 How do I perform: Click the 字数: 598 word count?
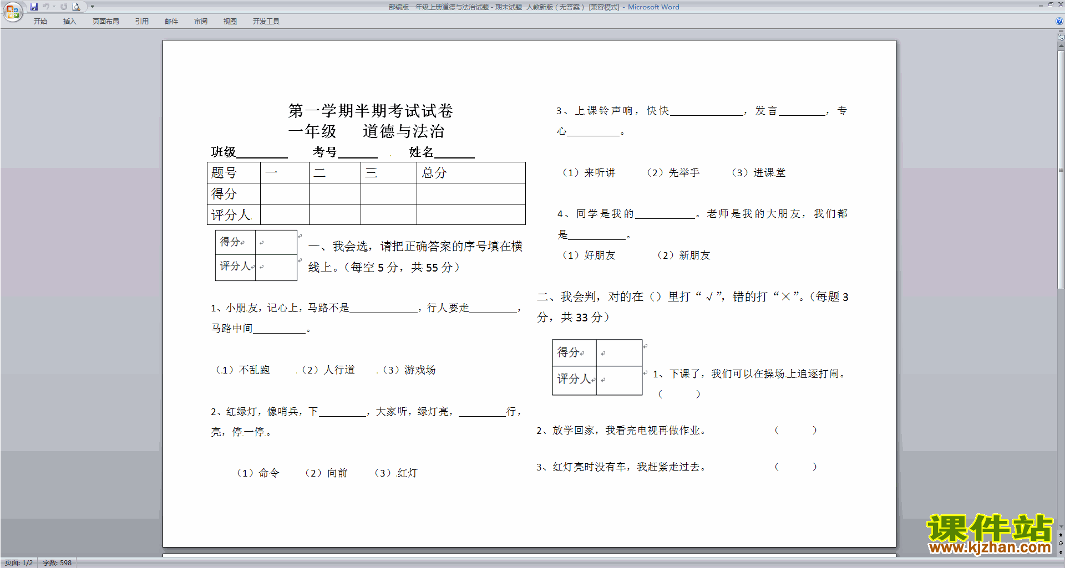pos(57,563)
